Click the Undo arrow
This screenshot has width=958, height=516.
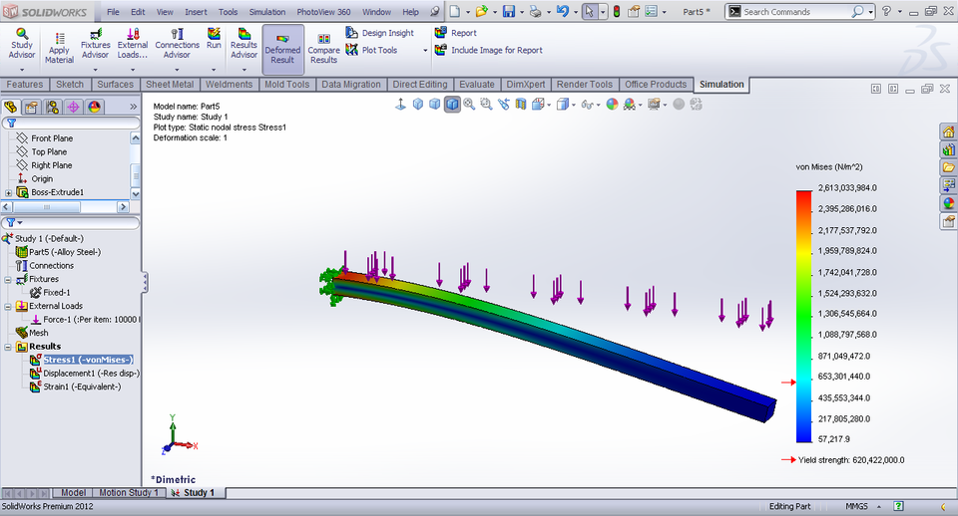[x=563, y=12]
